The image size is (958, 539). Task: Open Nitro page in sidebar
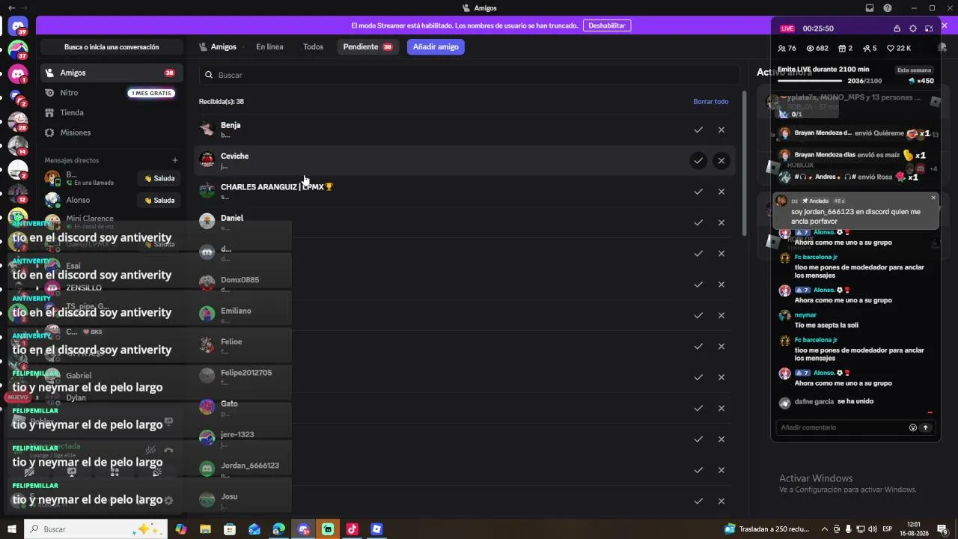pyautogui.click(x=112, y=93)
